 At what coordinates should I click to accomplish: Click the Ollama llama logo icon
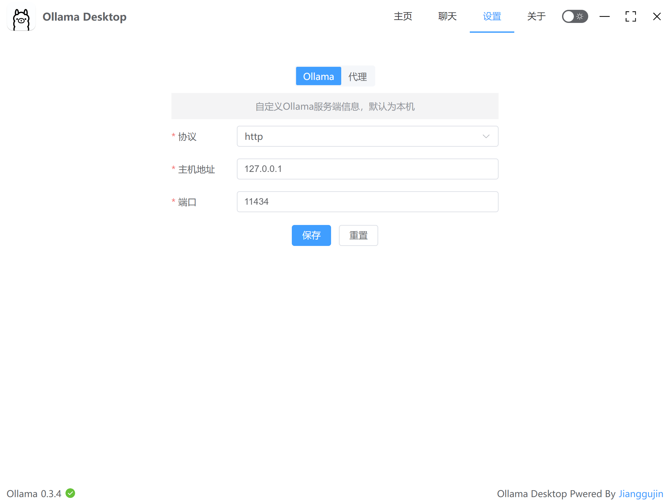pyautogui.click(x=21, y=17)
